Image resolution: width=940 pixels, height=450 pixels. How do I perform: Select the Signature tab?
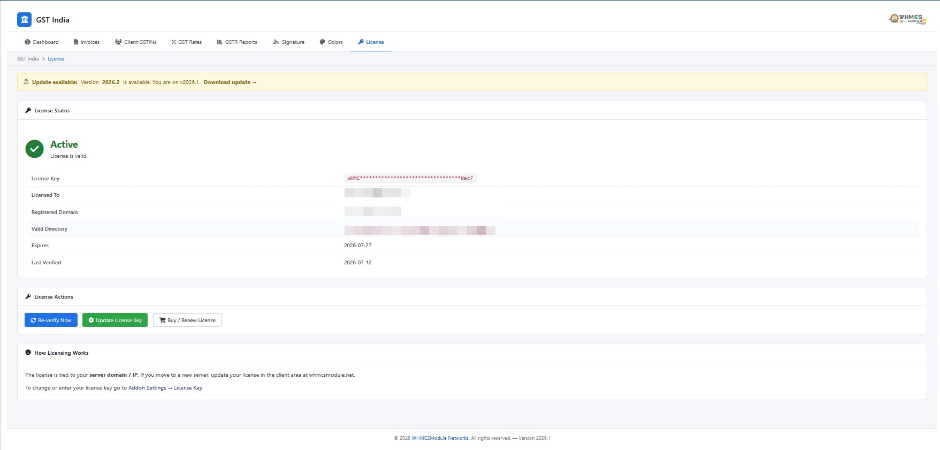click(x=289, y=42)
